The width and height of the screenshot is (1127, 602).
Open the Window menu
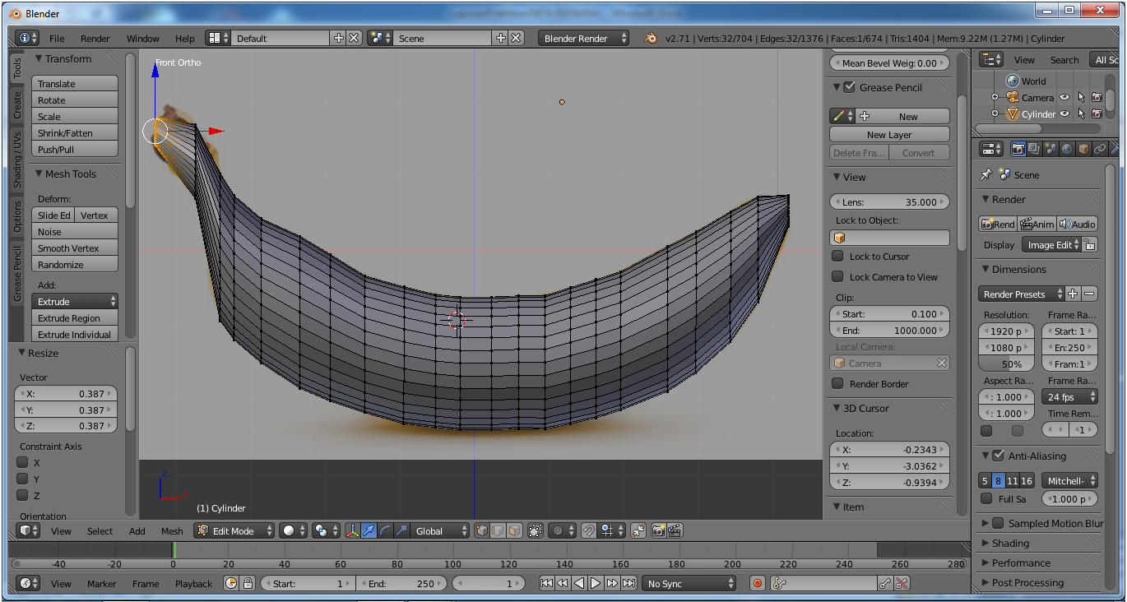pyautogui.click(x=142, y=38)
